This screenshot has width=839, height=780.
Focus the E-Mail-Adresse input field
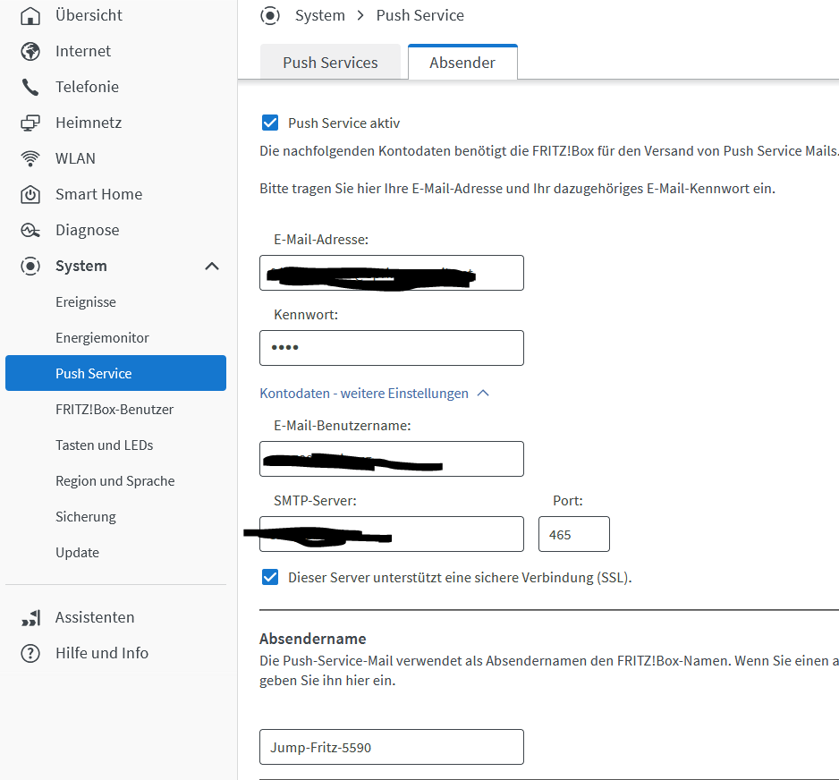392,273
